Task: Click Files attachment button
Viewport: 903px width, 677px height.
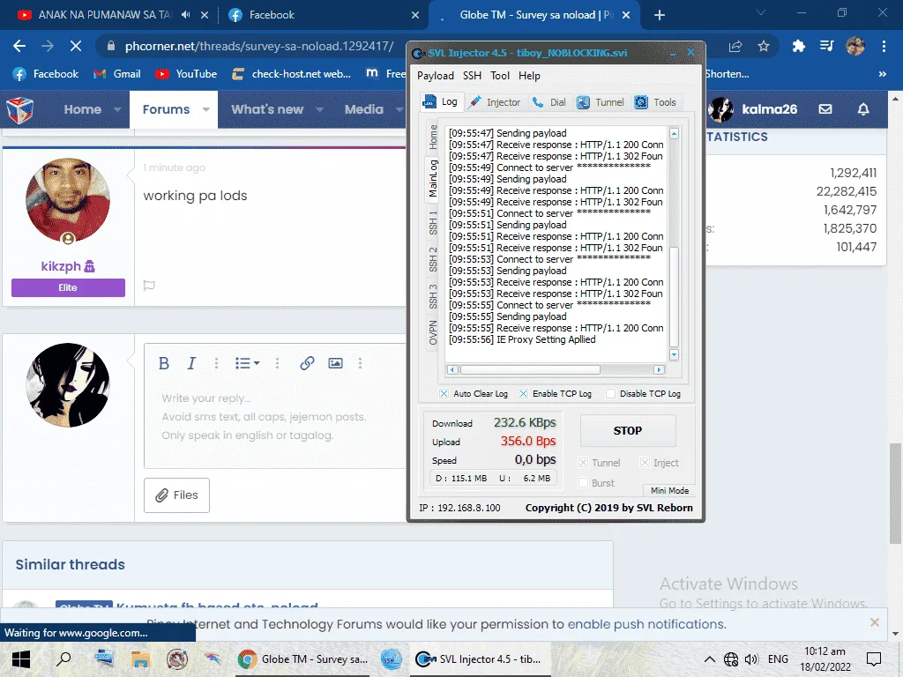Action: [176, 495]
